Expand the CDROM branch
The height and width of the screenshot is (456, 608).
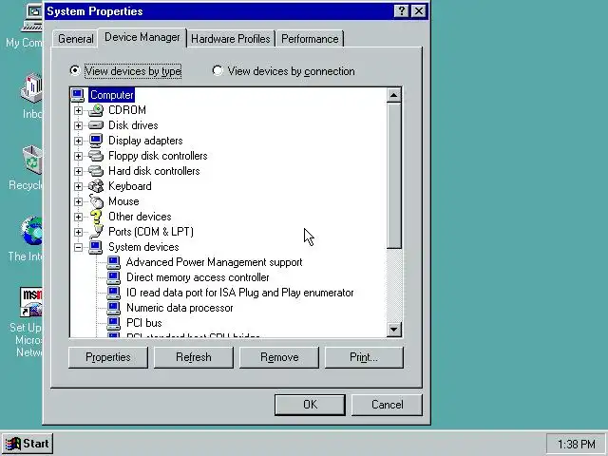tap(78, 110)
